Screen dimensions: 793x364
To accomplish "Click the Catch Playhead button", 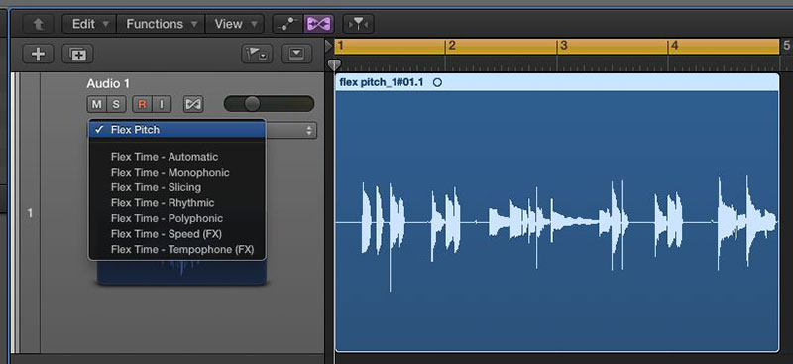I will [358, 24].
